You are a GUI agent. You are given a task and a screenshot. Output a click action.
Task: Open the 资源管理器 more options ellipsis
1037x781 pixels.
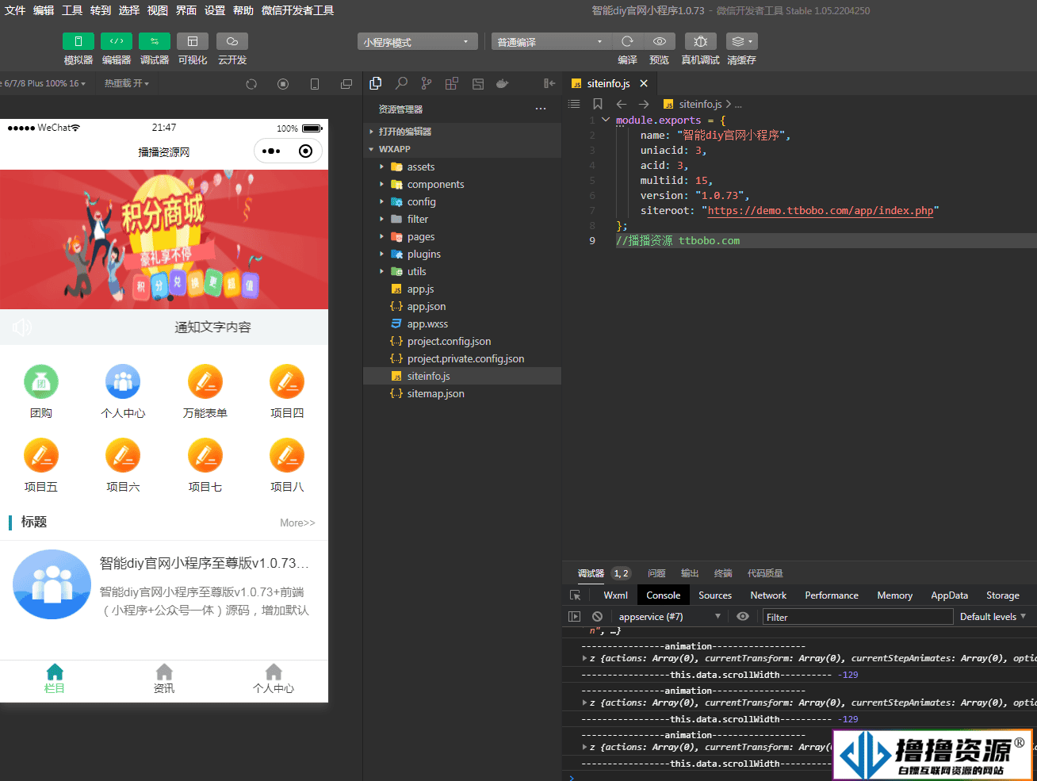541,109
